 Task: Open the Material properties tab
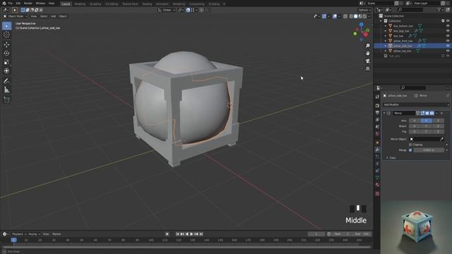tap(377, 185)
